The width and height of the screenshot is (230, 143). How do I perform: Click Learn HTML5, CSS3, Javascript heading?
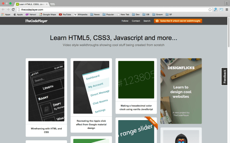click(113, 38)
